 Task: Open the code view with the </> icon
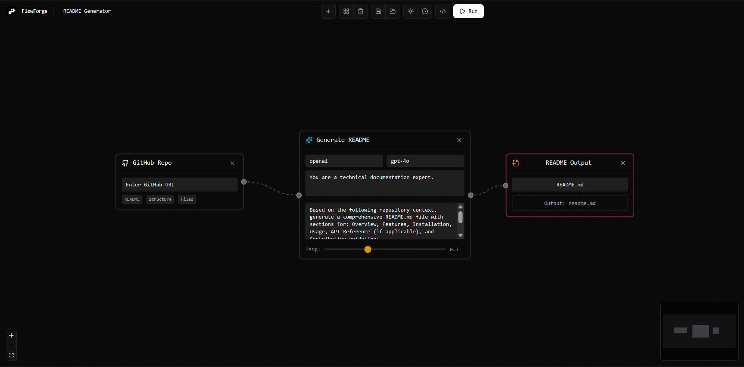click(442, 11)
